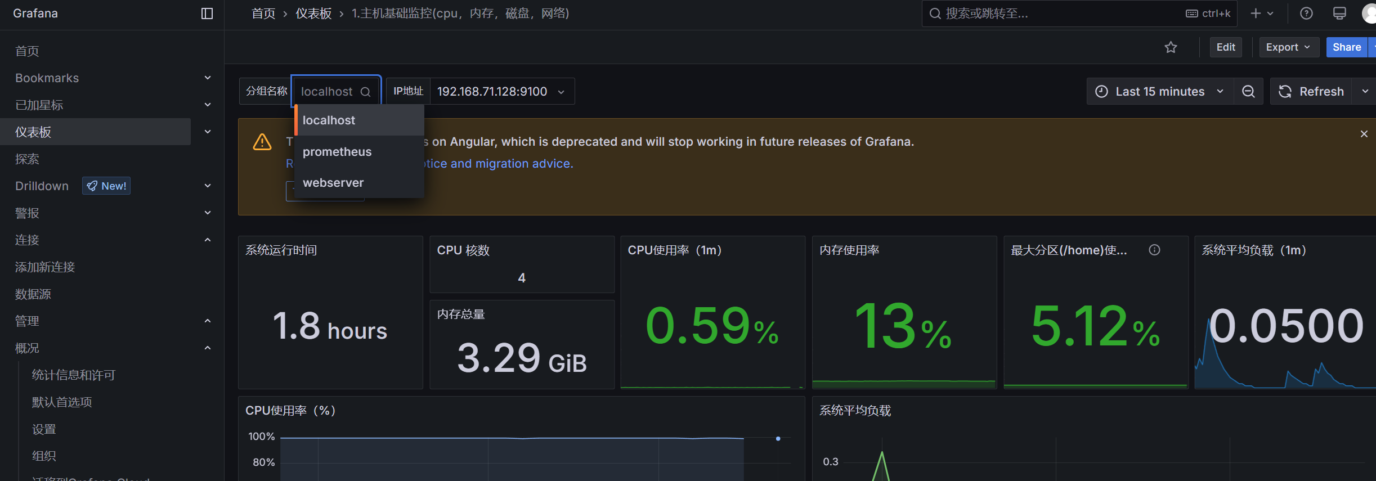Click the 0.59% CPU usage value
The width and height of the screenshot is (1376, 481).
(x=712, y=325)
